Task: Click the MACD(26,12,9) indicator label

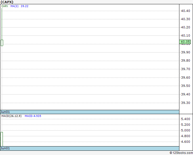Action: point(11,116)
